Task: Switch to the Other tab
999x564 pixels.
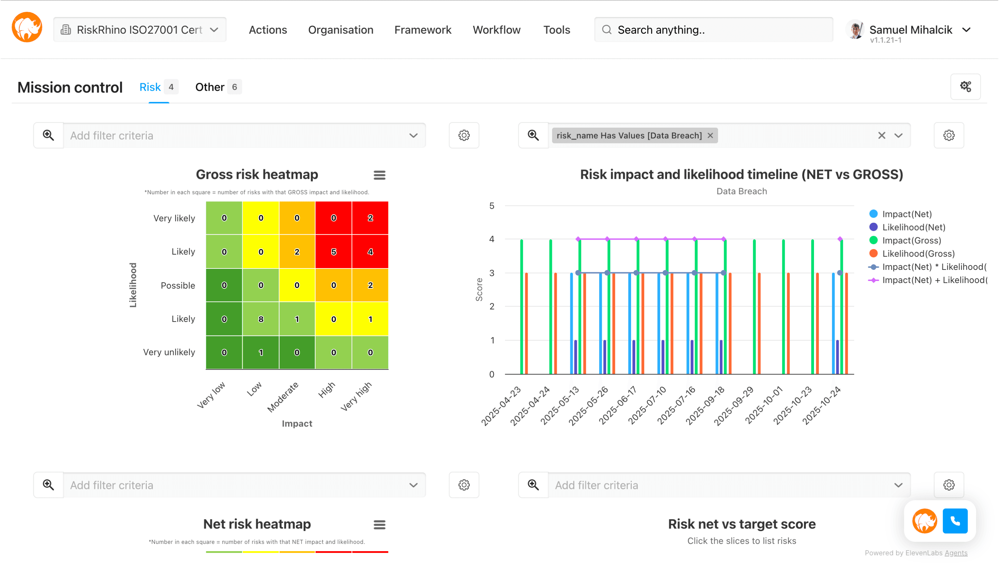Action: pos(209,87)
